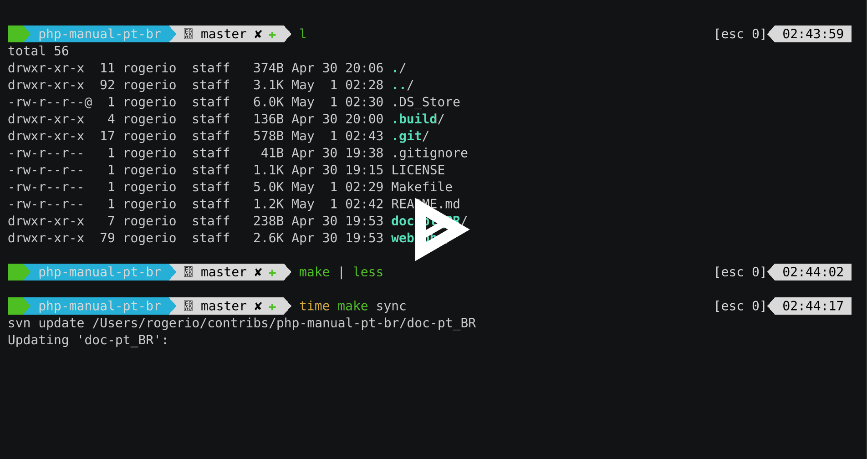Click the 374B size value
Viewport: 867px width, 459px height.
pyautogui.click(x=269, y=68)
